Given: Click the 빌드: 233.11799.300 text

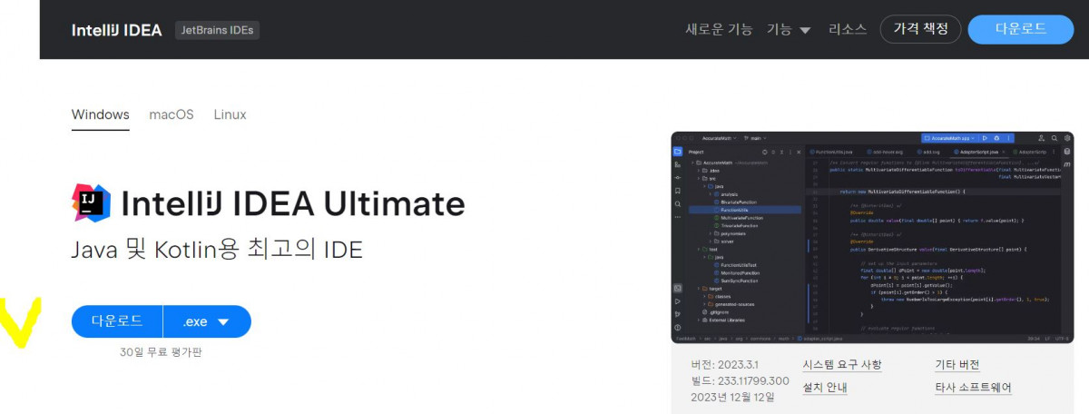Looking at the screenshot, I should click(x=740, y=380).
